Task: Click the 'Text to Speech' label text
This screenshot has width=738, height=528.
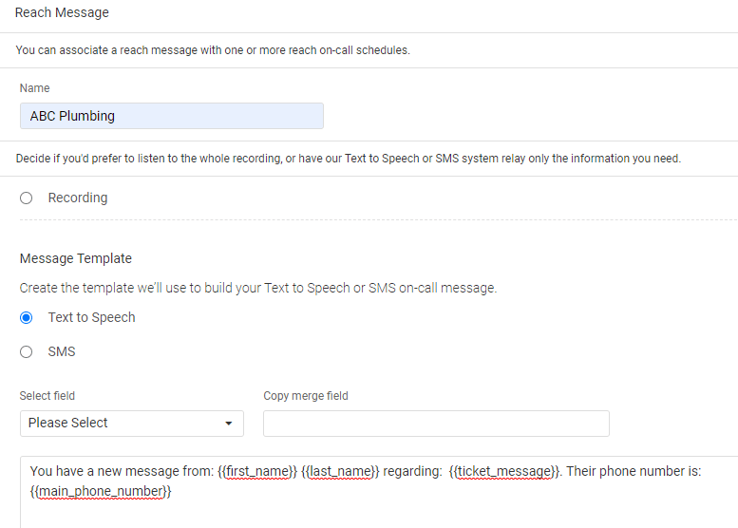Action: tap(91, 317)
